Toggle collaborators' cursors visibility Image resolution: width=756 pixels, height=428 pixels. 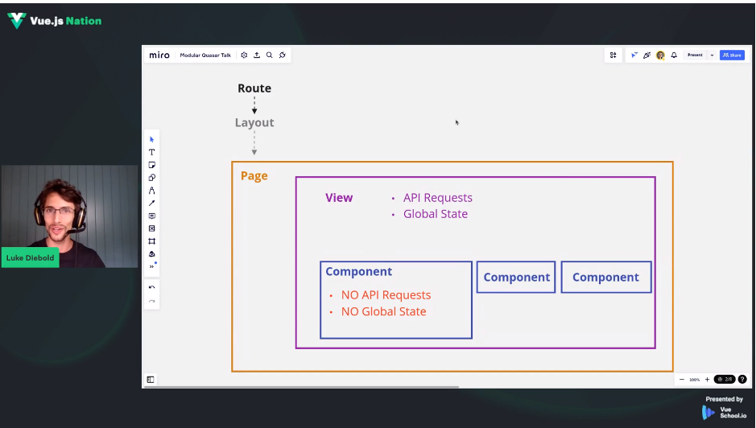click(x=634, y=56)
